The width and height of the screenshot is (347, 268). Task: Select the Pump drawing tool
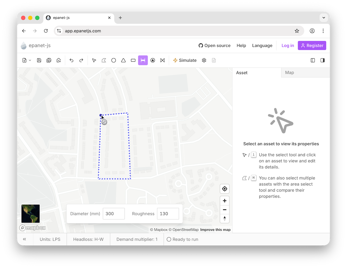click(152, 60)
